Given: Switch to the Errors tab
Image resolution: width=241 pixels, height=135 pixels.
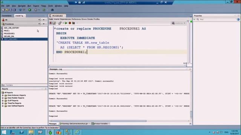Looking at the screenshot, I should [84, 19].
